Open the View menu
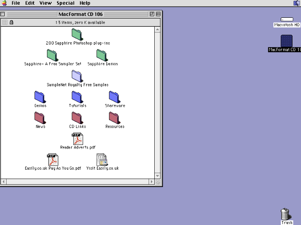This screenshot has height=225, width=301. point(46,3)
